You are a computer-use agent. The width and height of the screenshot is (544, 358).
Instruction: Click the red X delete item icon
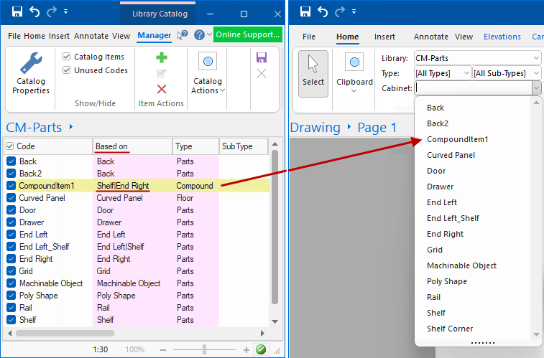[x=162, y=89]
